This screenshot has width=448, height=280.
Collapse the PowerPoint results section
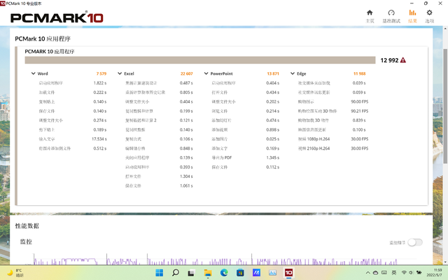(206, 73)
